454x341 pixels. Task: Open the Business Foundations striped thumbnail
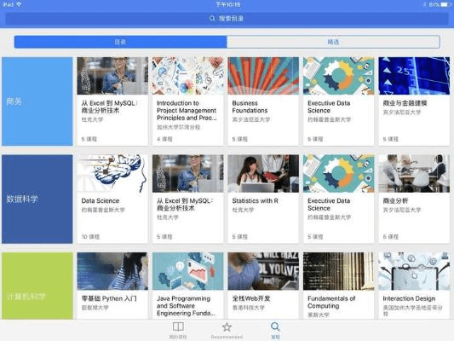(x=263, y=76)
